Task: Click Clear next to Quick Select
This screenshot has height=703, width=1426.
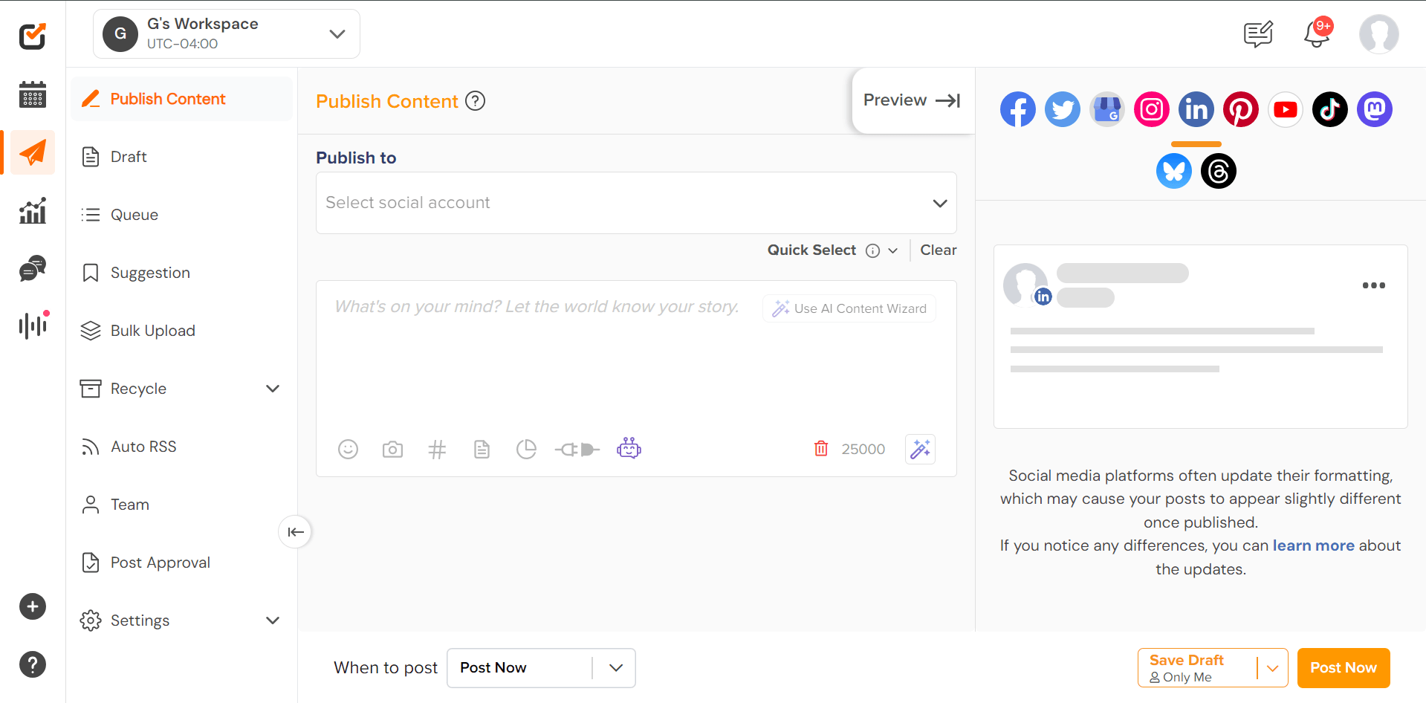Action: [x=939, y=250]
